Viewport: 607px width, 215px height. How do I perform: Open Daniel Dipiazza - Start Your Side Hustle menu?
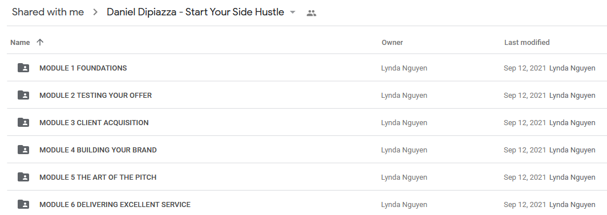pyautogui.click(x=196, y=12)
